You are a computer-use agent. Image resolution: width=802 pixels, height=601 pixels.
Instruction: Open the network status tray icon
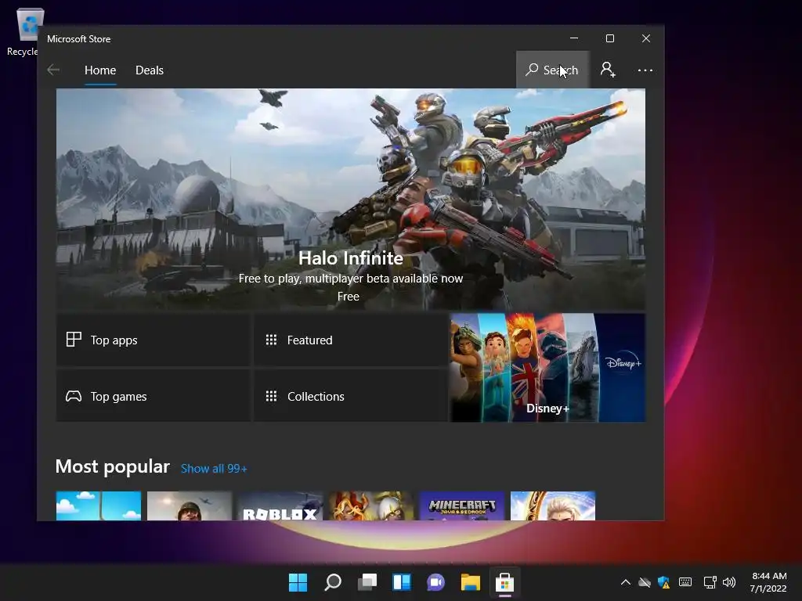(x=710, y=582)
